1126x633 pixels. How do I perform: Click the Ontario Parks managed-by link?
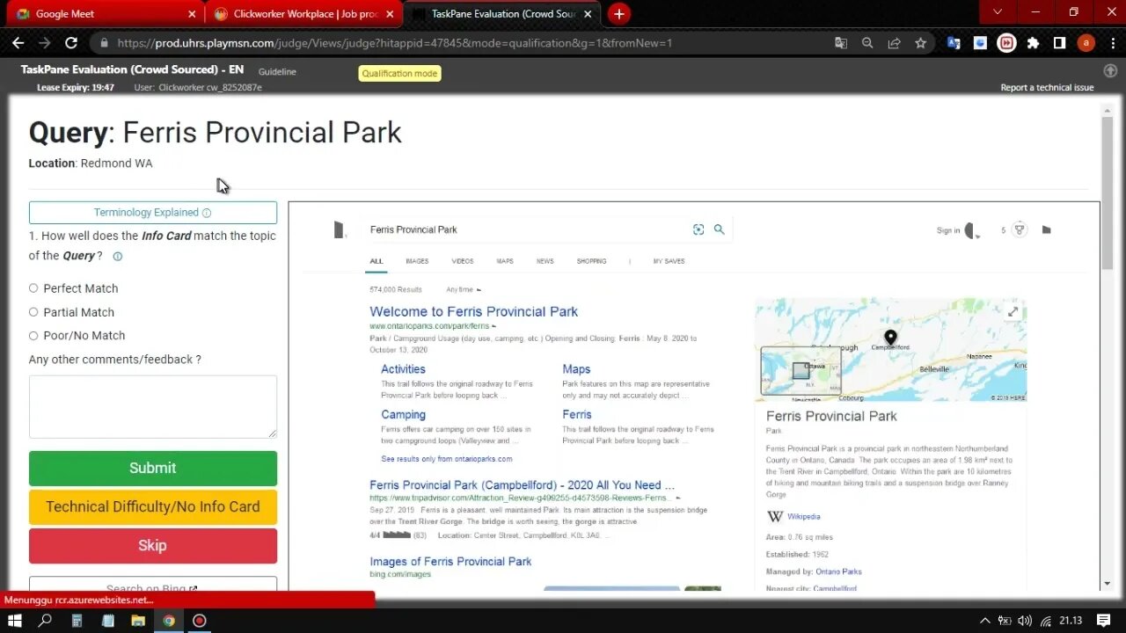click(838, 571)
